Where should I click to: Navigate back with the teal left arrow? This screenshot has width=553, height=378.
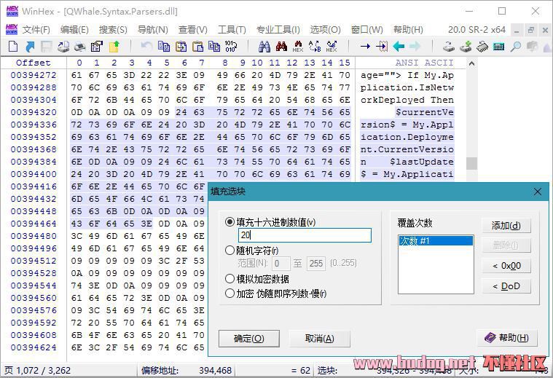pyautogui.click(x=399, y=46)
